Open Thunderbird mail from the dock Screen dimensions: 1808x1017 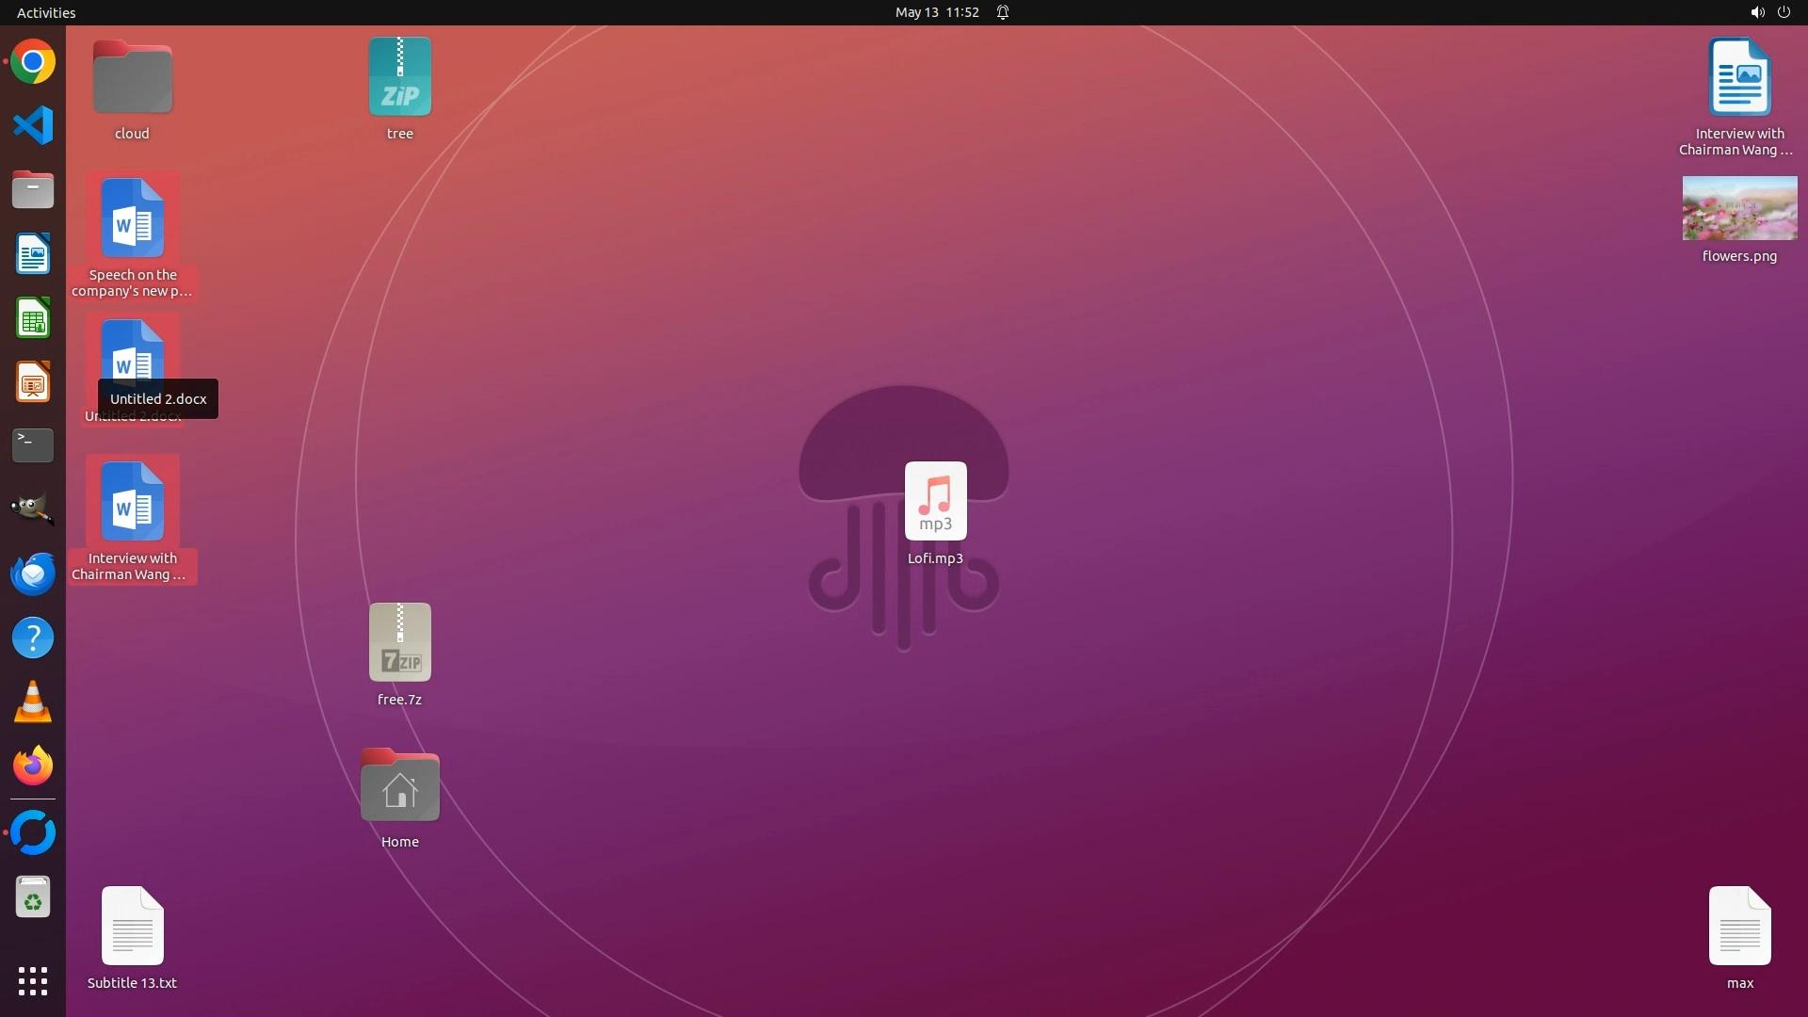[33, 573]
